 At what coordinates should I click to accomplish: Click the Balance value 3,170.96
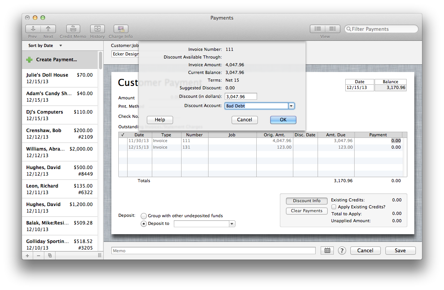(x=390, y=88)
